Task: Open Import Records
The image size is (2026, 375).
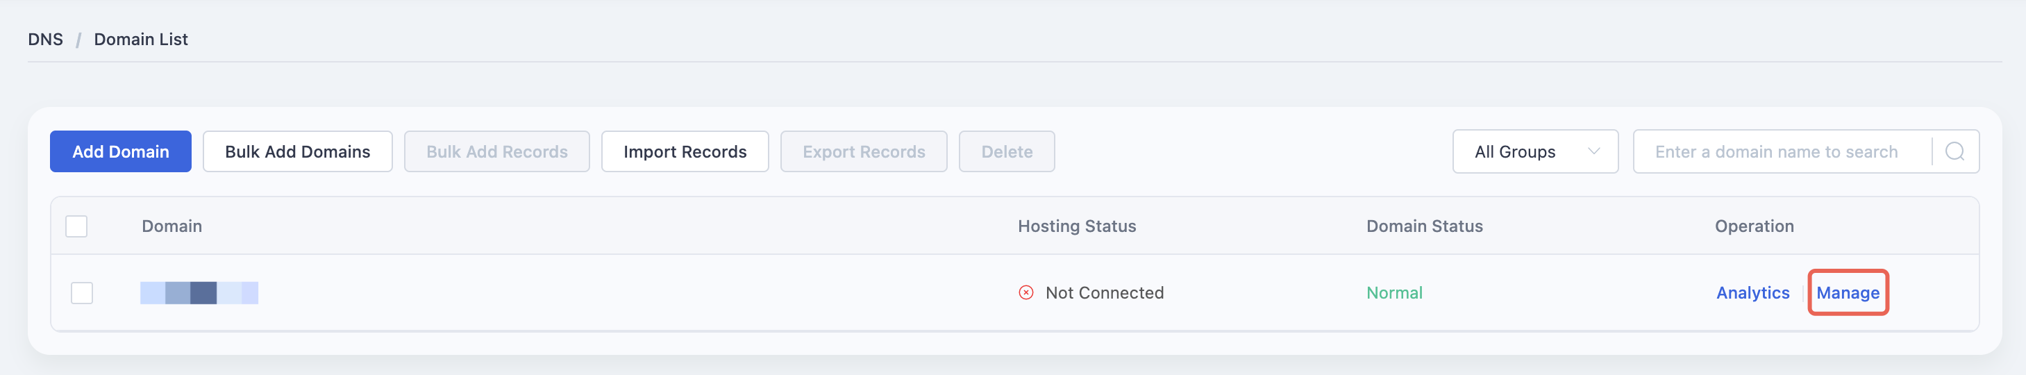Action: tap(685, 151)
